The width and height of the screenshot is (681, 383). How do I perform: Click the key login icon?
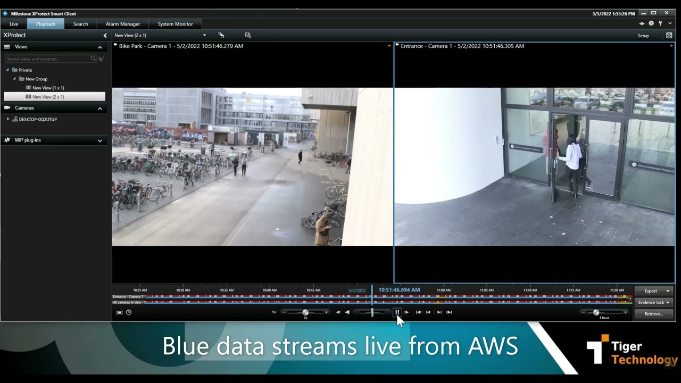coord(660,23)
